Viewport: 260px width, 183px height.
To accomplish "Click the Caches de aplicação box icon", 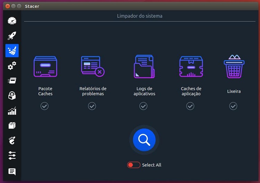I will pyautogui.click(x=191, y=66).
